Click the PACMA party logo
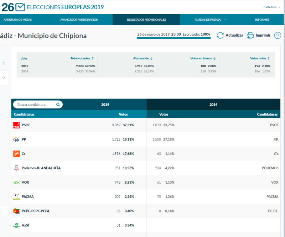 tap(16, 197)
